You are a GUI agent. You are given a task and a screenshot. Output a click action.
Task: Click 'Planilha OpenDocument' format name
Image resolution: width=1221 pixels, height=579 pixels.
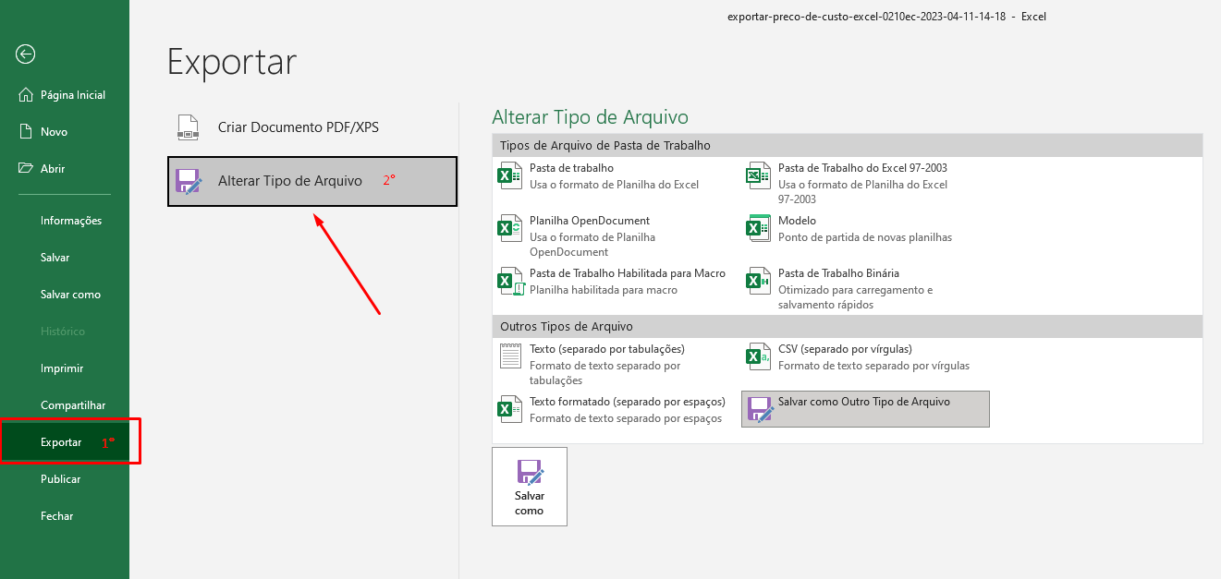[x=590, y=221]
